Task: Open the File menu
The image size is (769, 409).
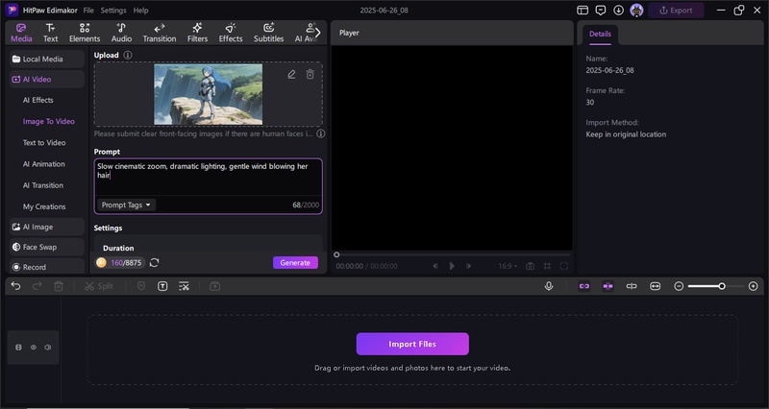Action: (x=88, y=11)
